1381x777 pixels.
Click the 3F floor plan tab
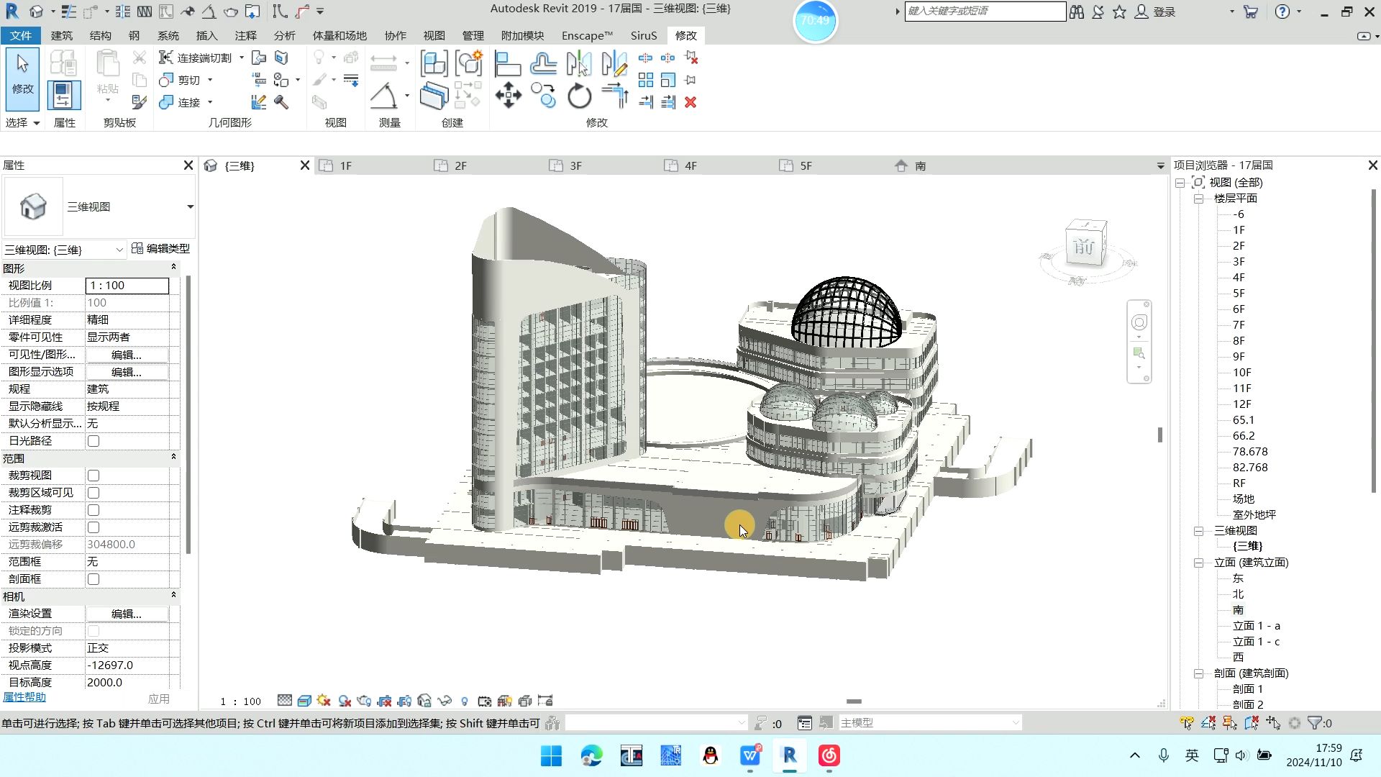click(x=575, y=165)
